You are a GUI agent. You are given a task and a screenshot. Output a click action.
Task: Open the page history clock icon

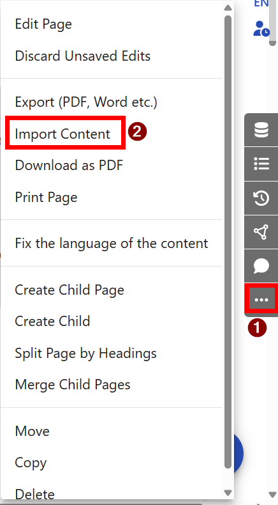tap(261, 198)
